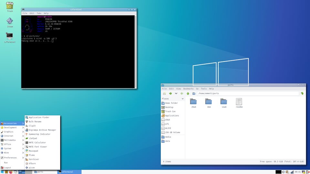Select the readme file
This screenshot has width=310, height=174.
[239, 103]
